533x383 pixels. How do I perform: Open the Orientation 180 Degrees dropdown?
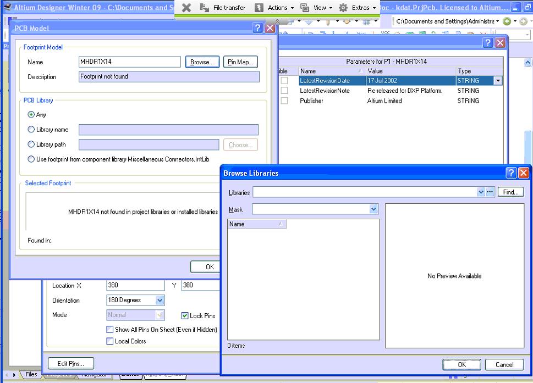coord(160,300)
